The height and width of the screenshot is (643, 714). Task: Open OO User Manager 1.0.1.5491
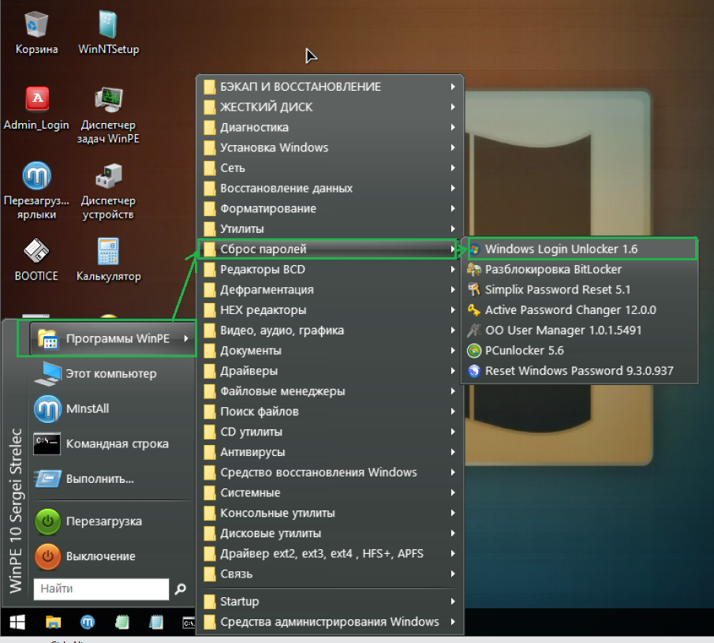click(x=579, y=330)
